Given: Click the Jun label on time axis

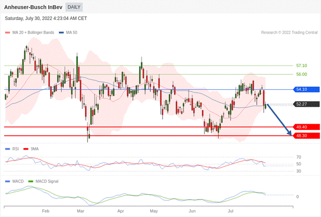Looking at the screenshot, I should [192, 211].
